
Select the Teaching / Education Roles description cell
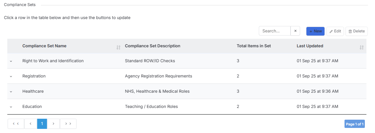[151, 106]
